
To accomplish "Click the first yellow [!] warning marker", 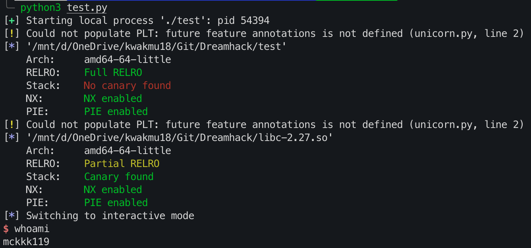I will click(x=12, y=33).
